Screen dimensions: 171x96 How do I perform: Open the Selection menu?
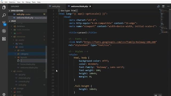[x=12, y=2]
